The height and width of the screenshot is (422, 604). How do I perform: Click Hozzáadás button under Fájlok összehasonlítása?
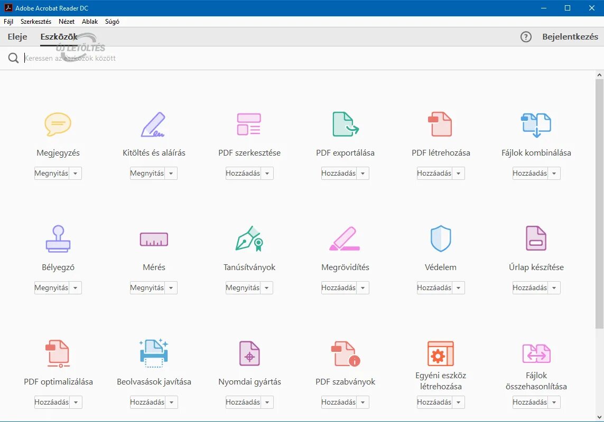coord(530,402)
